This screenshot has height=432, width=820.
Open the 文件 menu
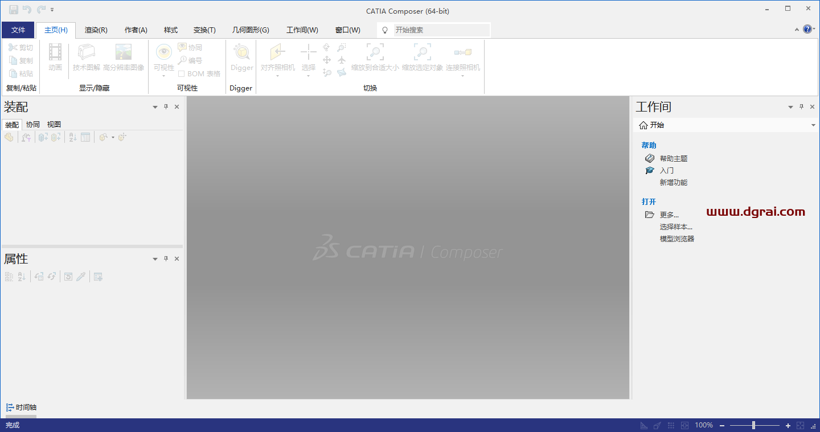point(18,30)
